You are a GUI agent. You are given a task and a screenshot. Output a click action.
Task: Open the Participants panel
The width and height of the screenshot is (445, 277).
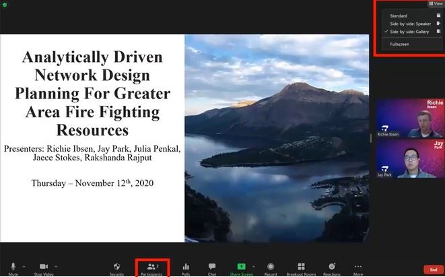click(151, 269)
